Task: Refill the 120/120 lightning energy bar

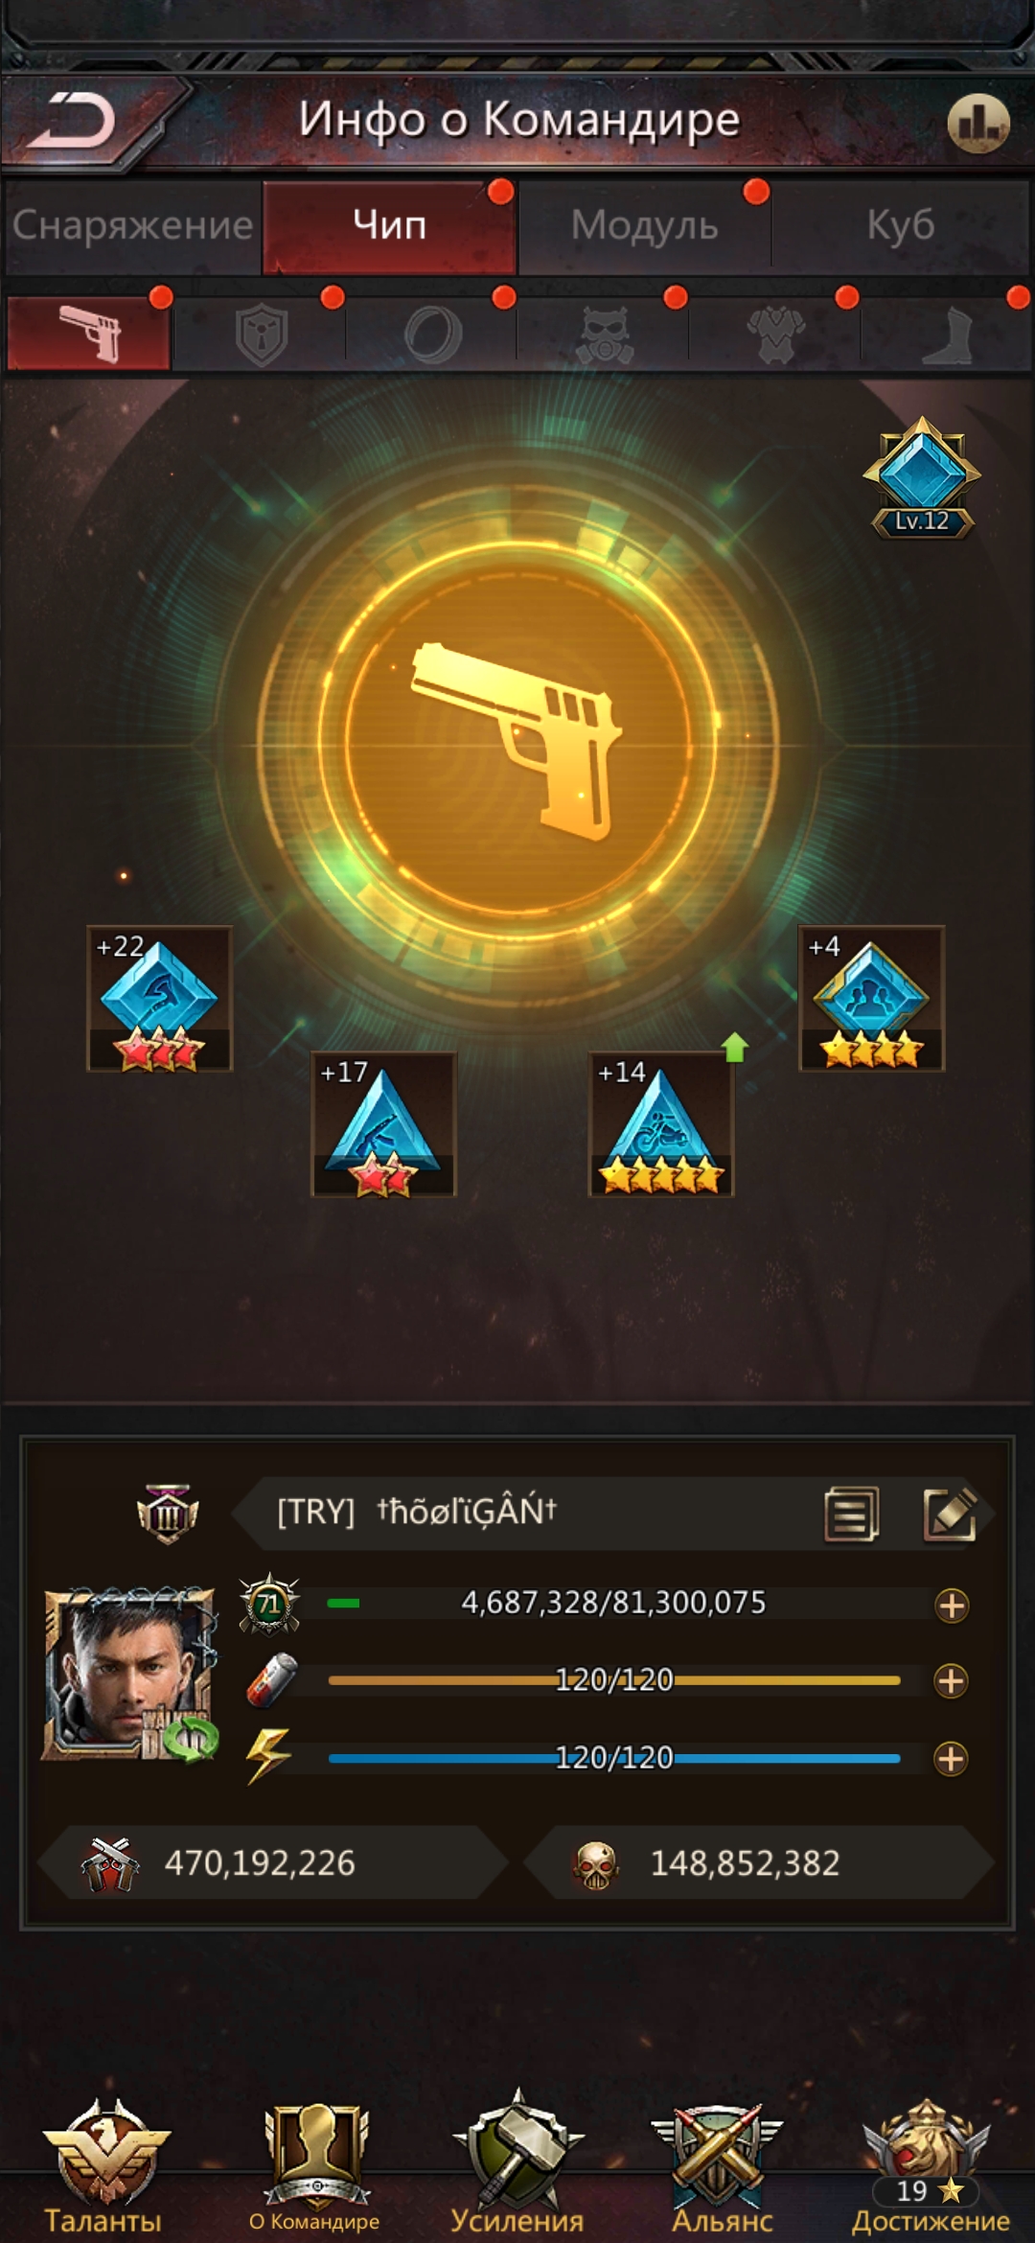Action: [x=951, y=1758]
